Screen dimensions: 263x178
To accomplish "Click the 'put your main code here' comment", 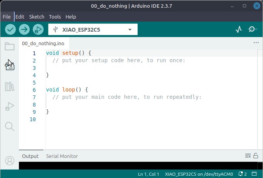I will [x=127, y=97].
